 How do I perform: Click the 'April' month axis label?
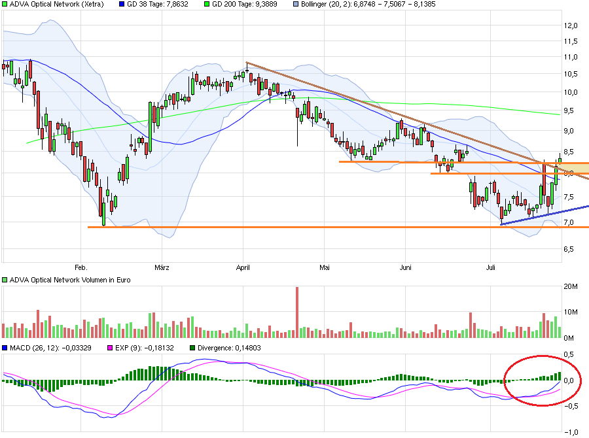pos(243,267)
